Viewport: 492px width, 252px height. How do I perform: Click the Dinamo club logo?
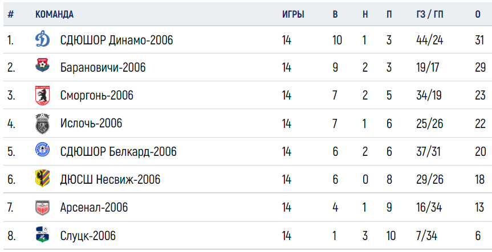click(x=42, y=40)
